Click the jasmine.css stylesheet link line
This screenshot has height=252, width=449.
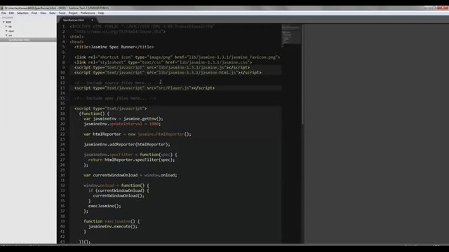163,62
